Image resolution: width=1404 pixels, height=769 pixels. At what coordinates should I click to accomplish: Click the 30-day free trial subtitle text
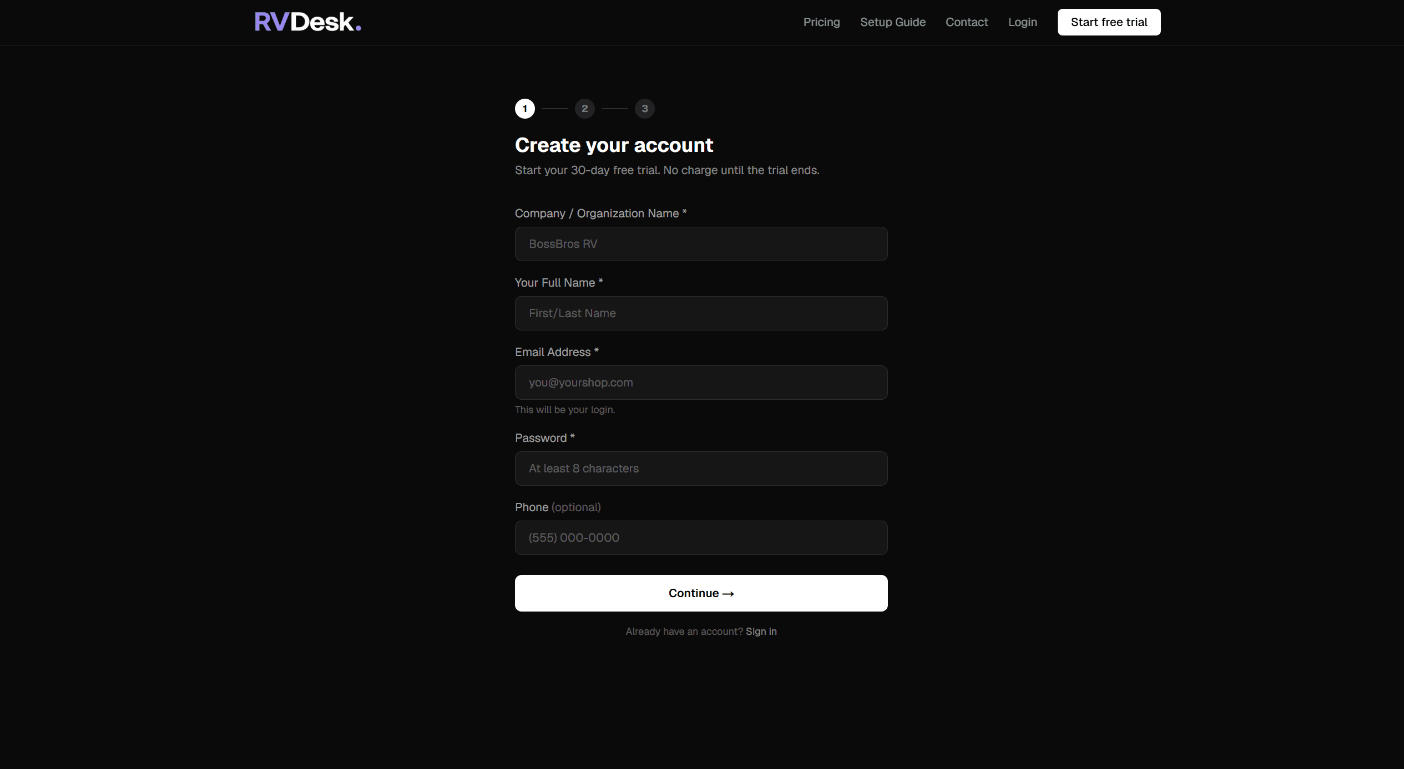[x=666, y=170]
